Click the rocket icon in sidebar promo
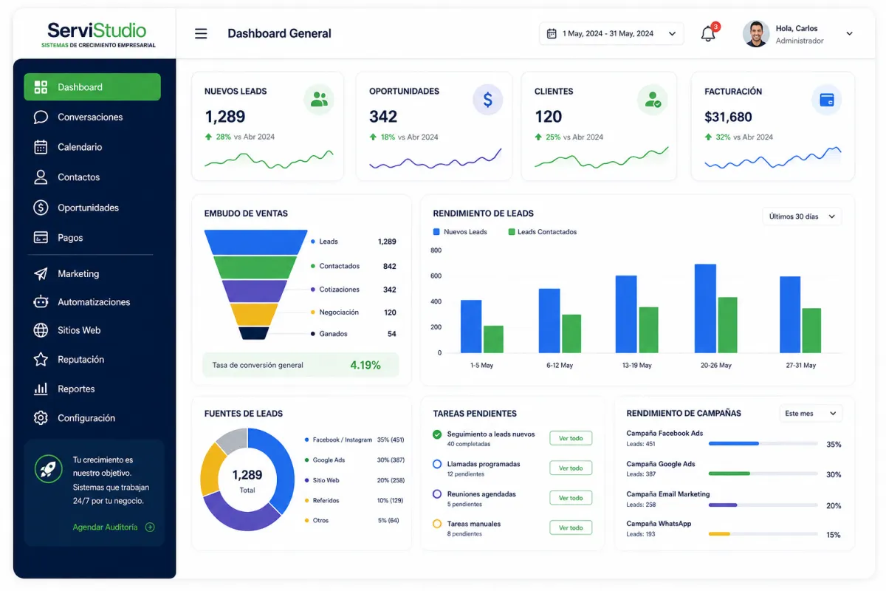Image resolution: width=886 pixels, height=591 pixels. [49, 468]
